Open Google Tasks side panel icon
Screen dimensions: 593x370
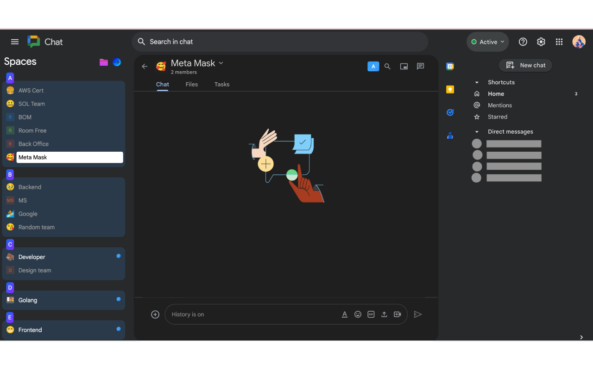pyautogui.click(x=450, y=112)
